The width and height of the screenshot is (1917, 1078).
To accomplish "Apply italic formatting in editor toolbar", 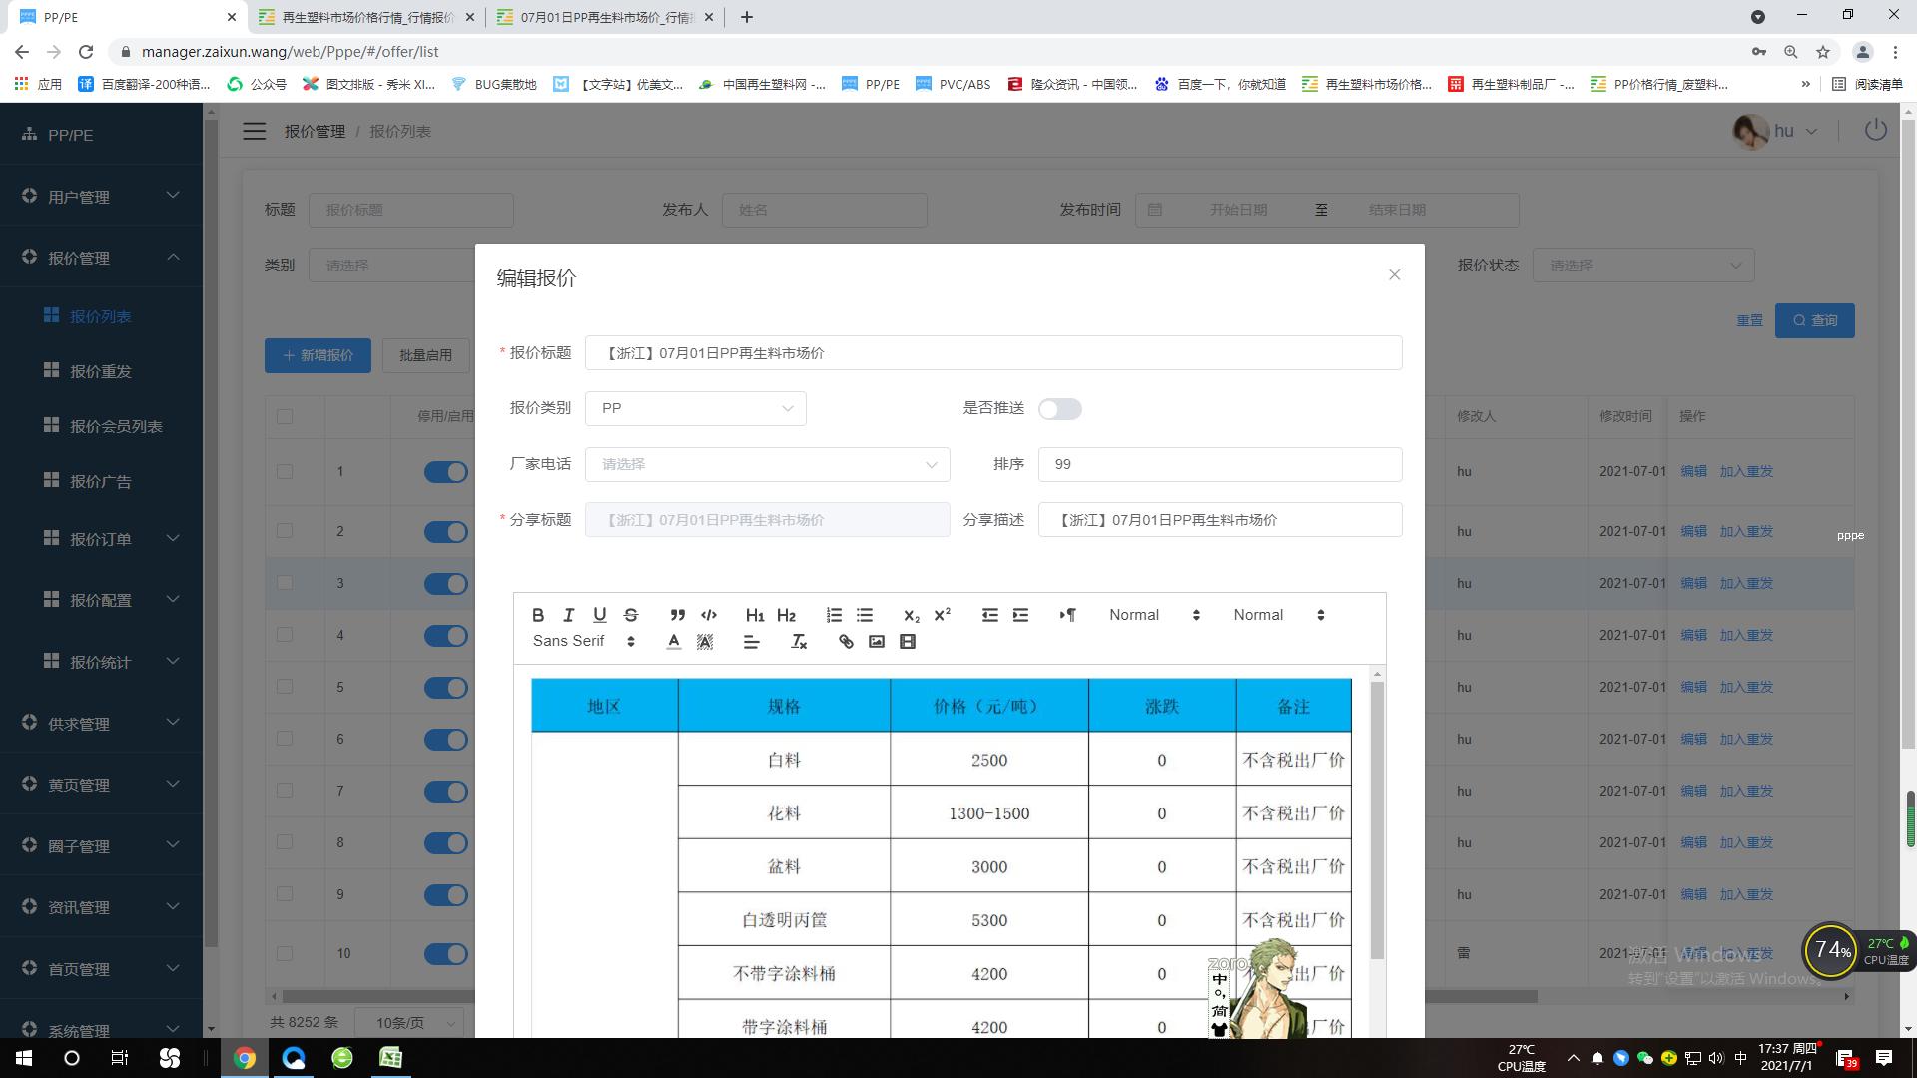I will click(568, 615).
